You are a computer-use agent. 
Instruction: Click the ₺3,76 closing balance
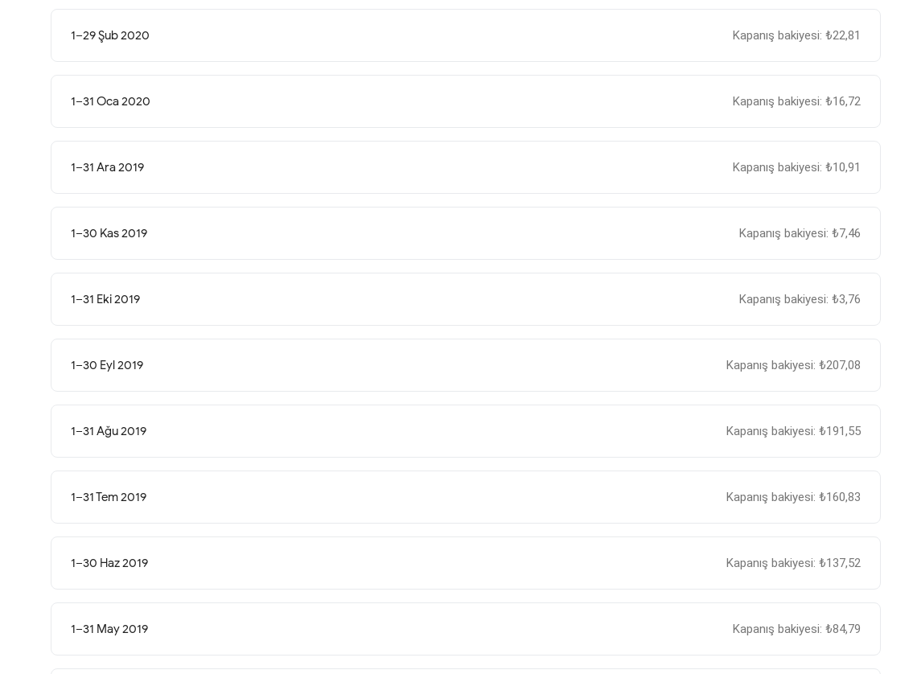click(800, 299)
